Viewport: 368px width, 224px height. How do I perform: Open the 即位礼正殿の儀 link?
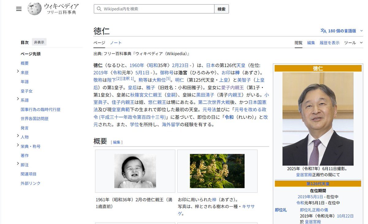pos(314,210)
